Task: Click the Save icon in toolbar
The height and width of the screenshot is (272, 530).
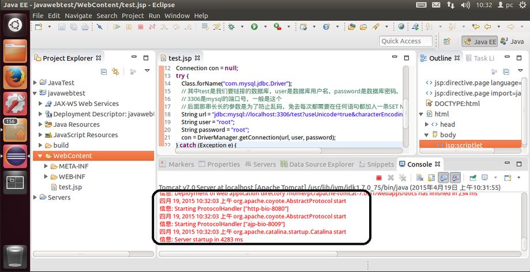Action: [x=62, y=27]
